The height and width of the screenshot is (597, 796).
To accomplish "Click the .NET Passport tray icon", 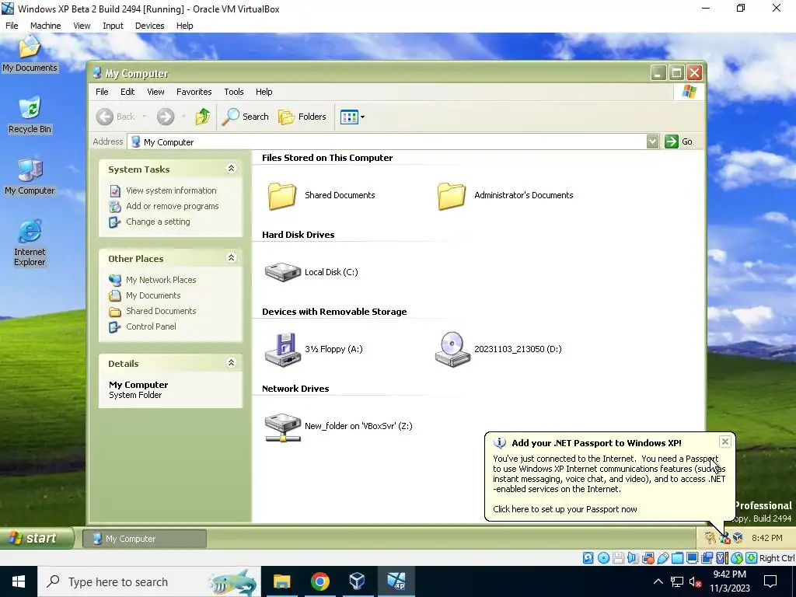I will pos(724,538).
